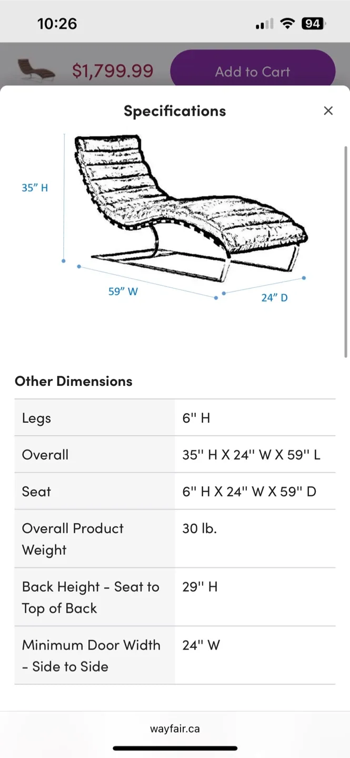Select the Specifications title

175,111
